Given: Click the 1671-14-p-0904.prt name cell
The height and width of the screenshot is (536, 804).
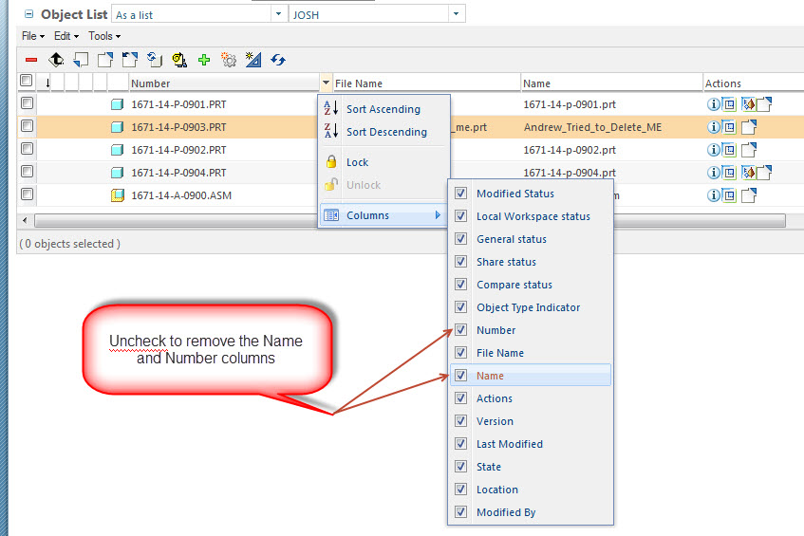Looking at the screenshot, I should (570, 173).
